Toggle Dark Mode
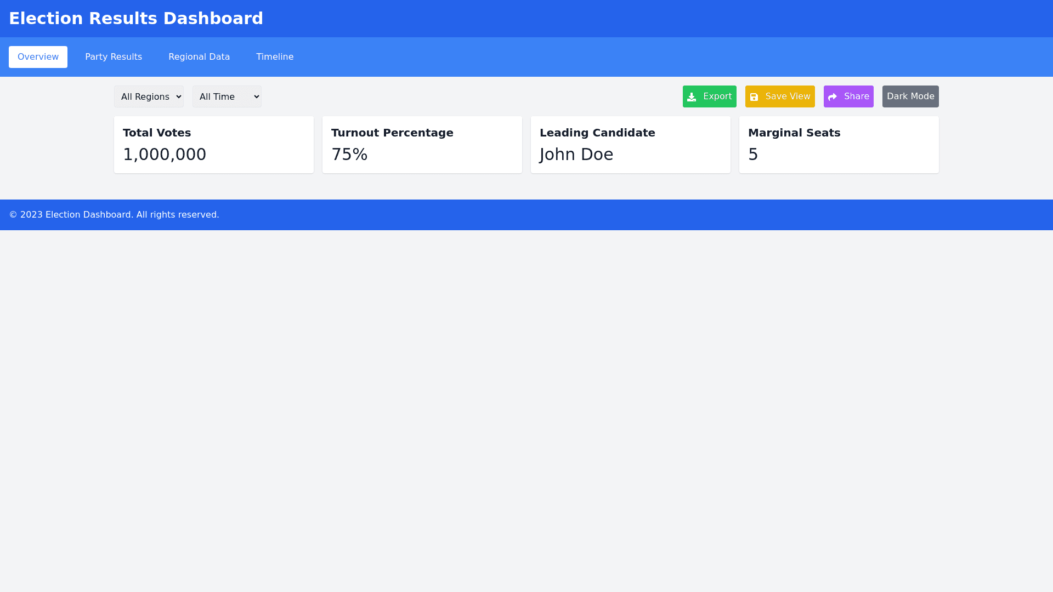Image resolution: width=1053 pixels, height=592 pixels. (910, 96)
